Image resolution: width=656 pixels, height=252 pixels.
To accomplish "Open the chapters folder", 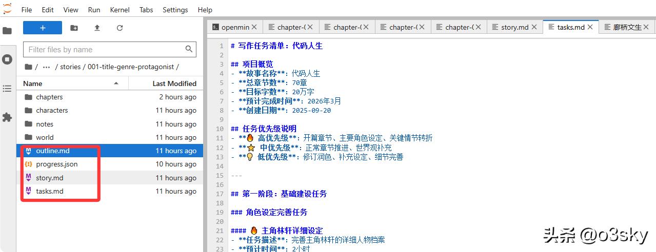I will (x=110, y=97).
